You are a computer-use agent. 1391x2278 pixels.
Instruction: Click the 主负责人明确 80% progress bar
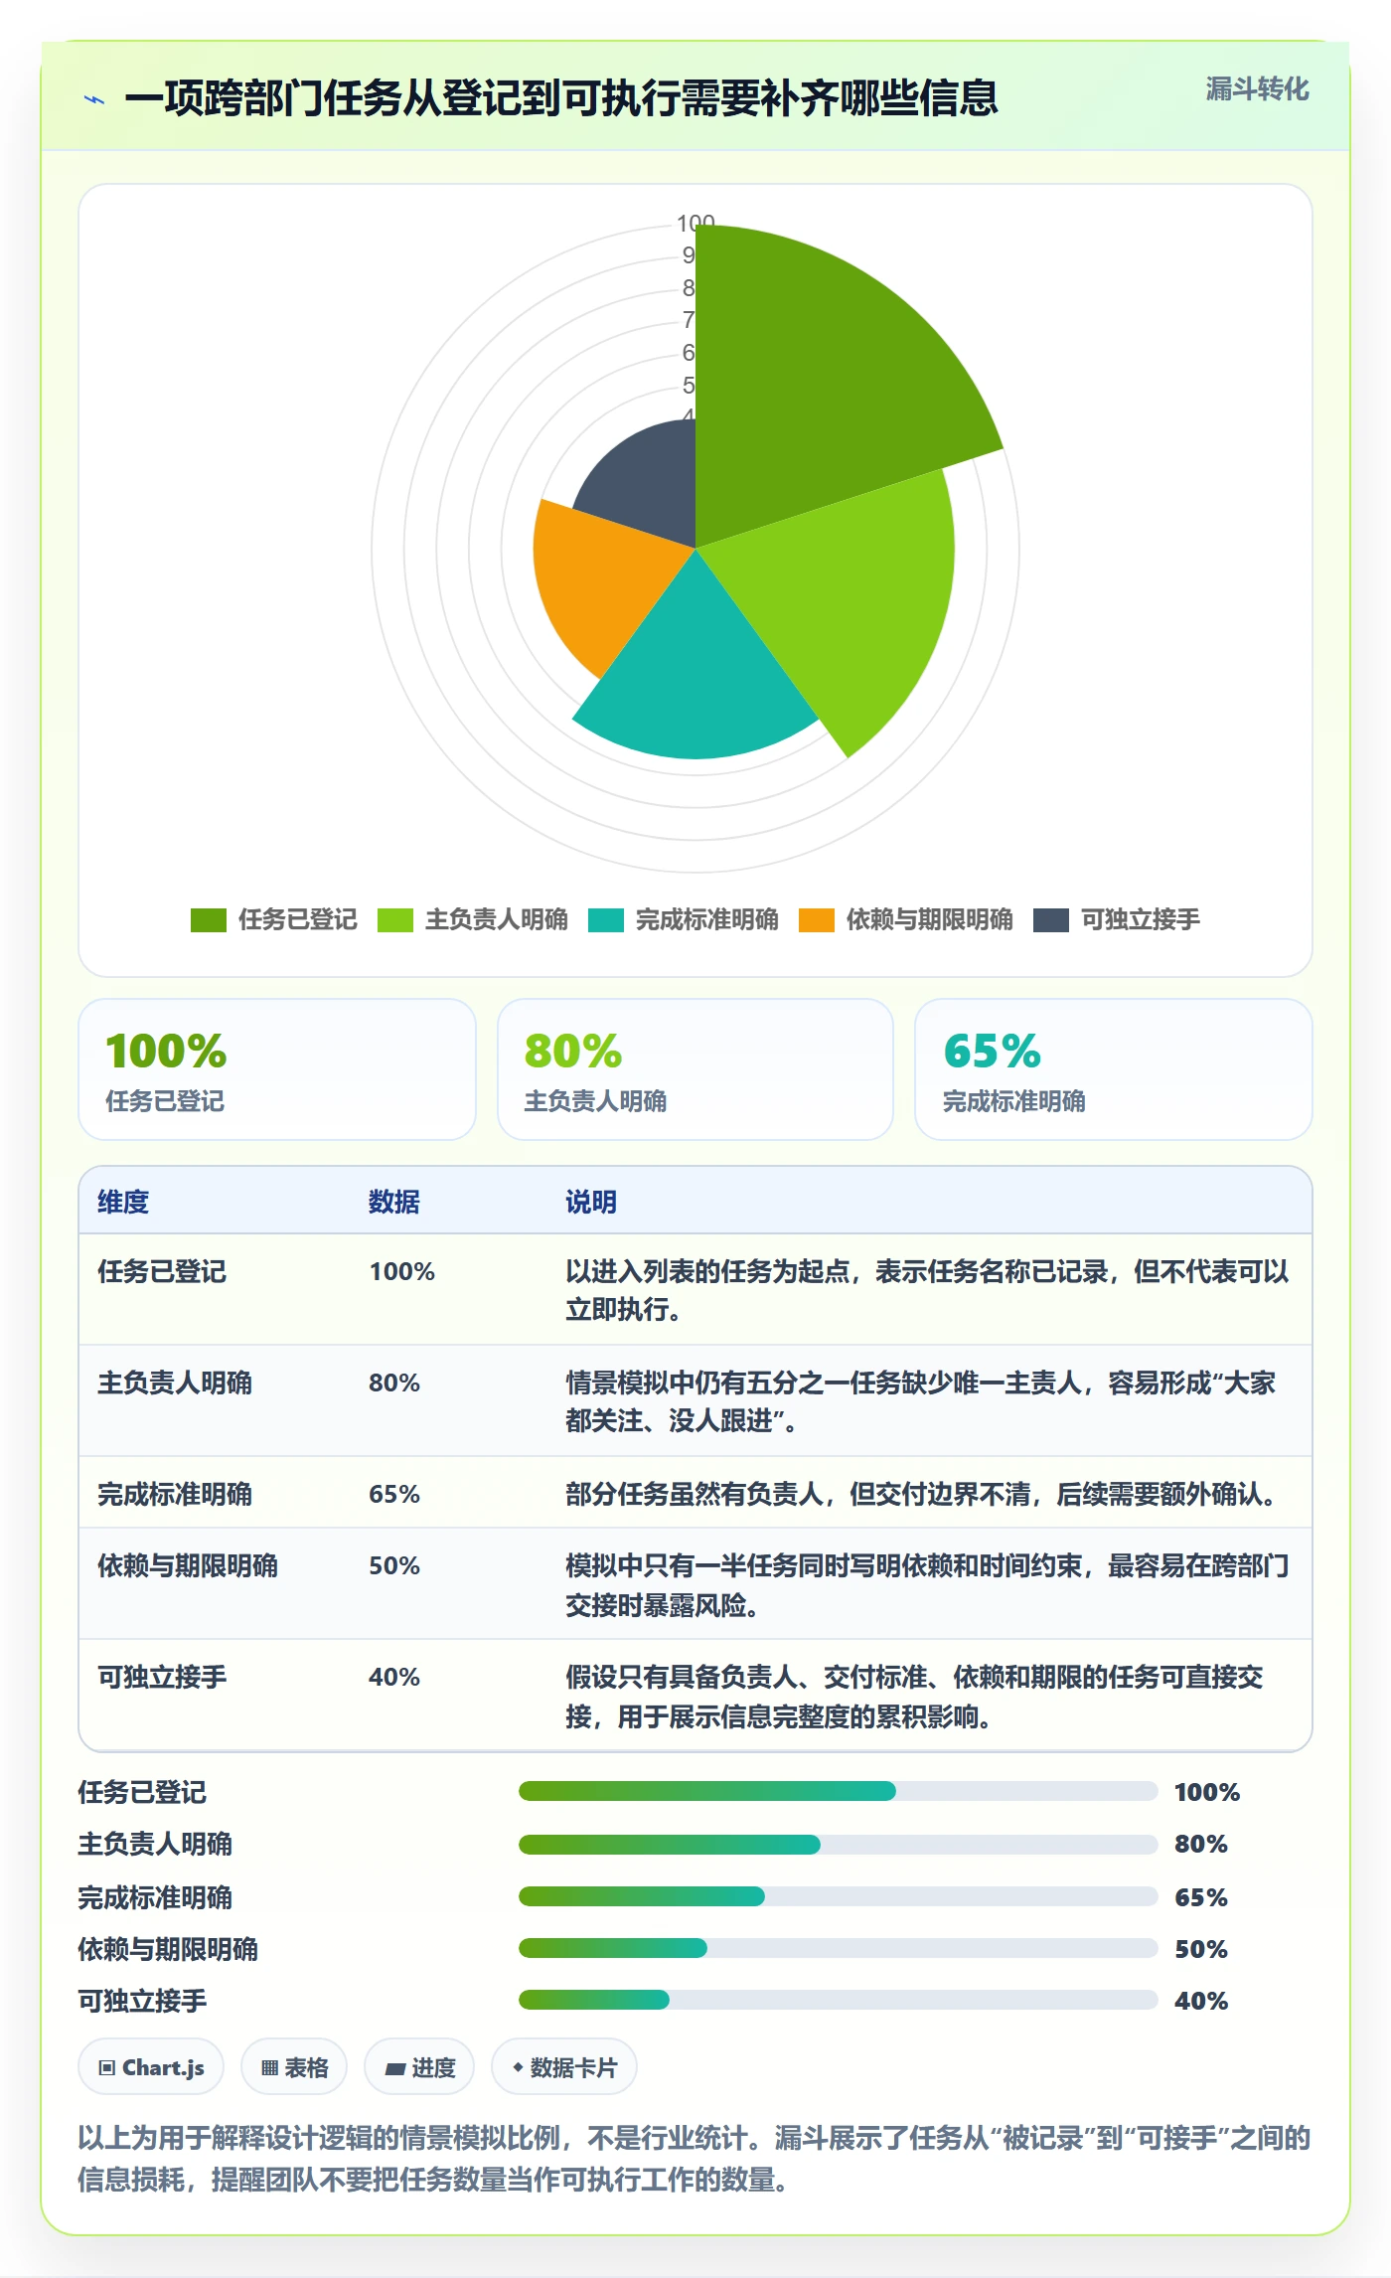tap(839, 1845)
